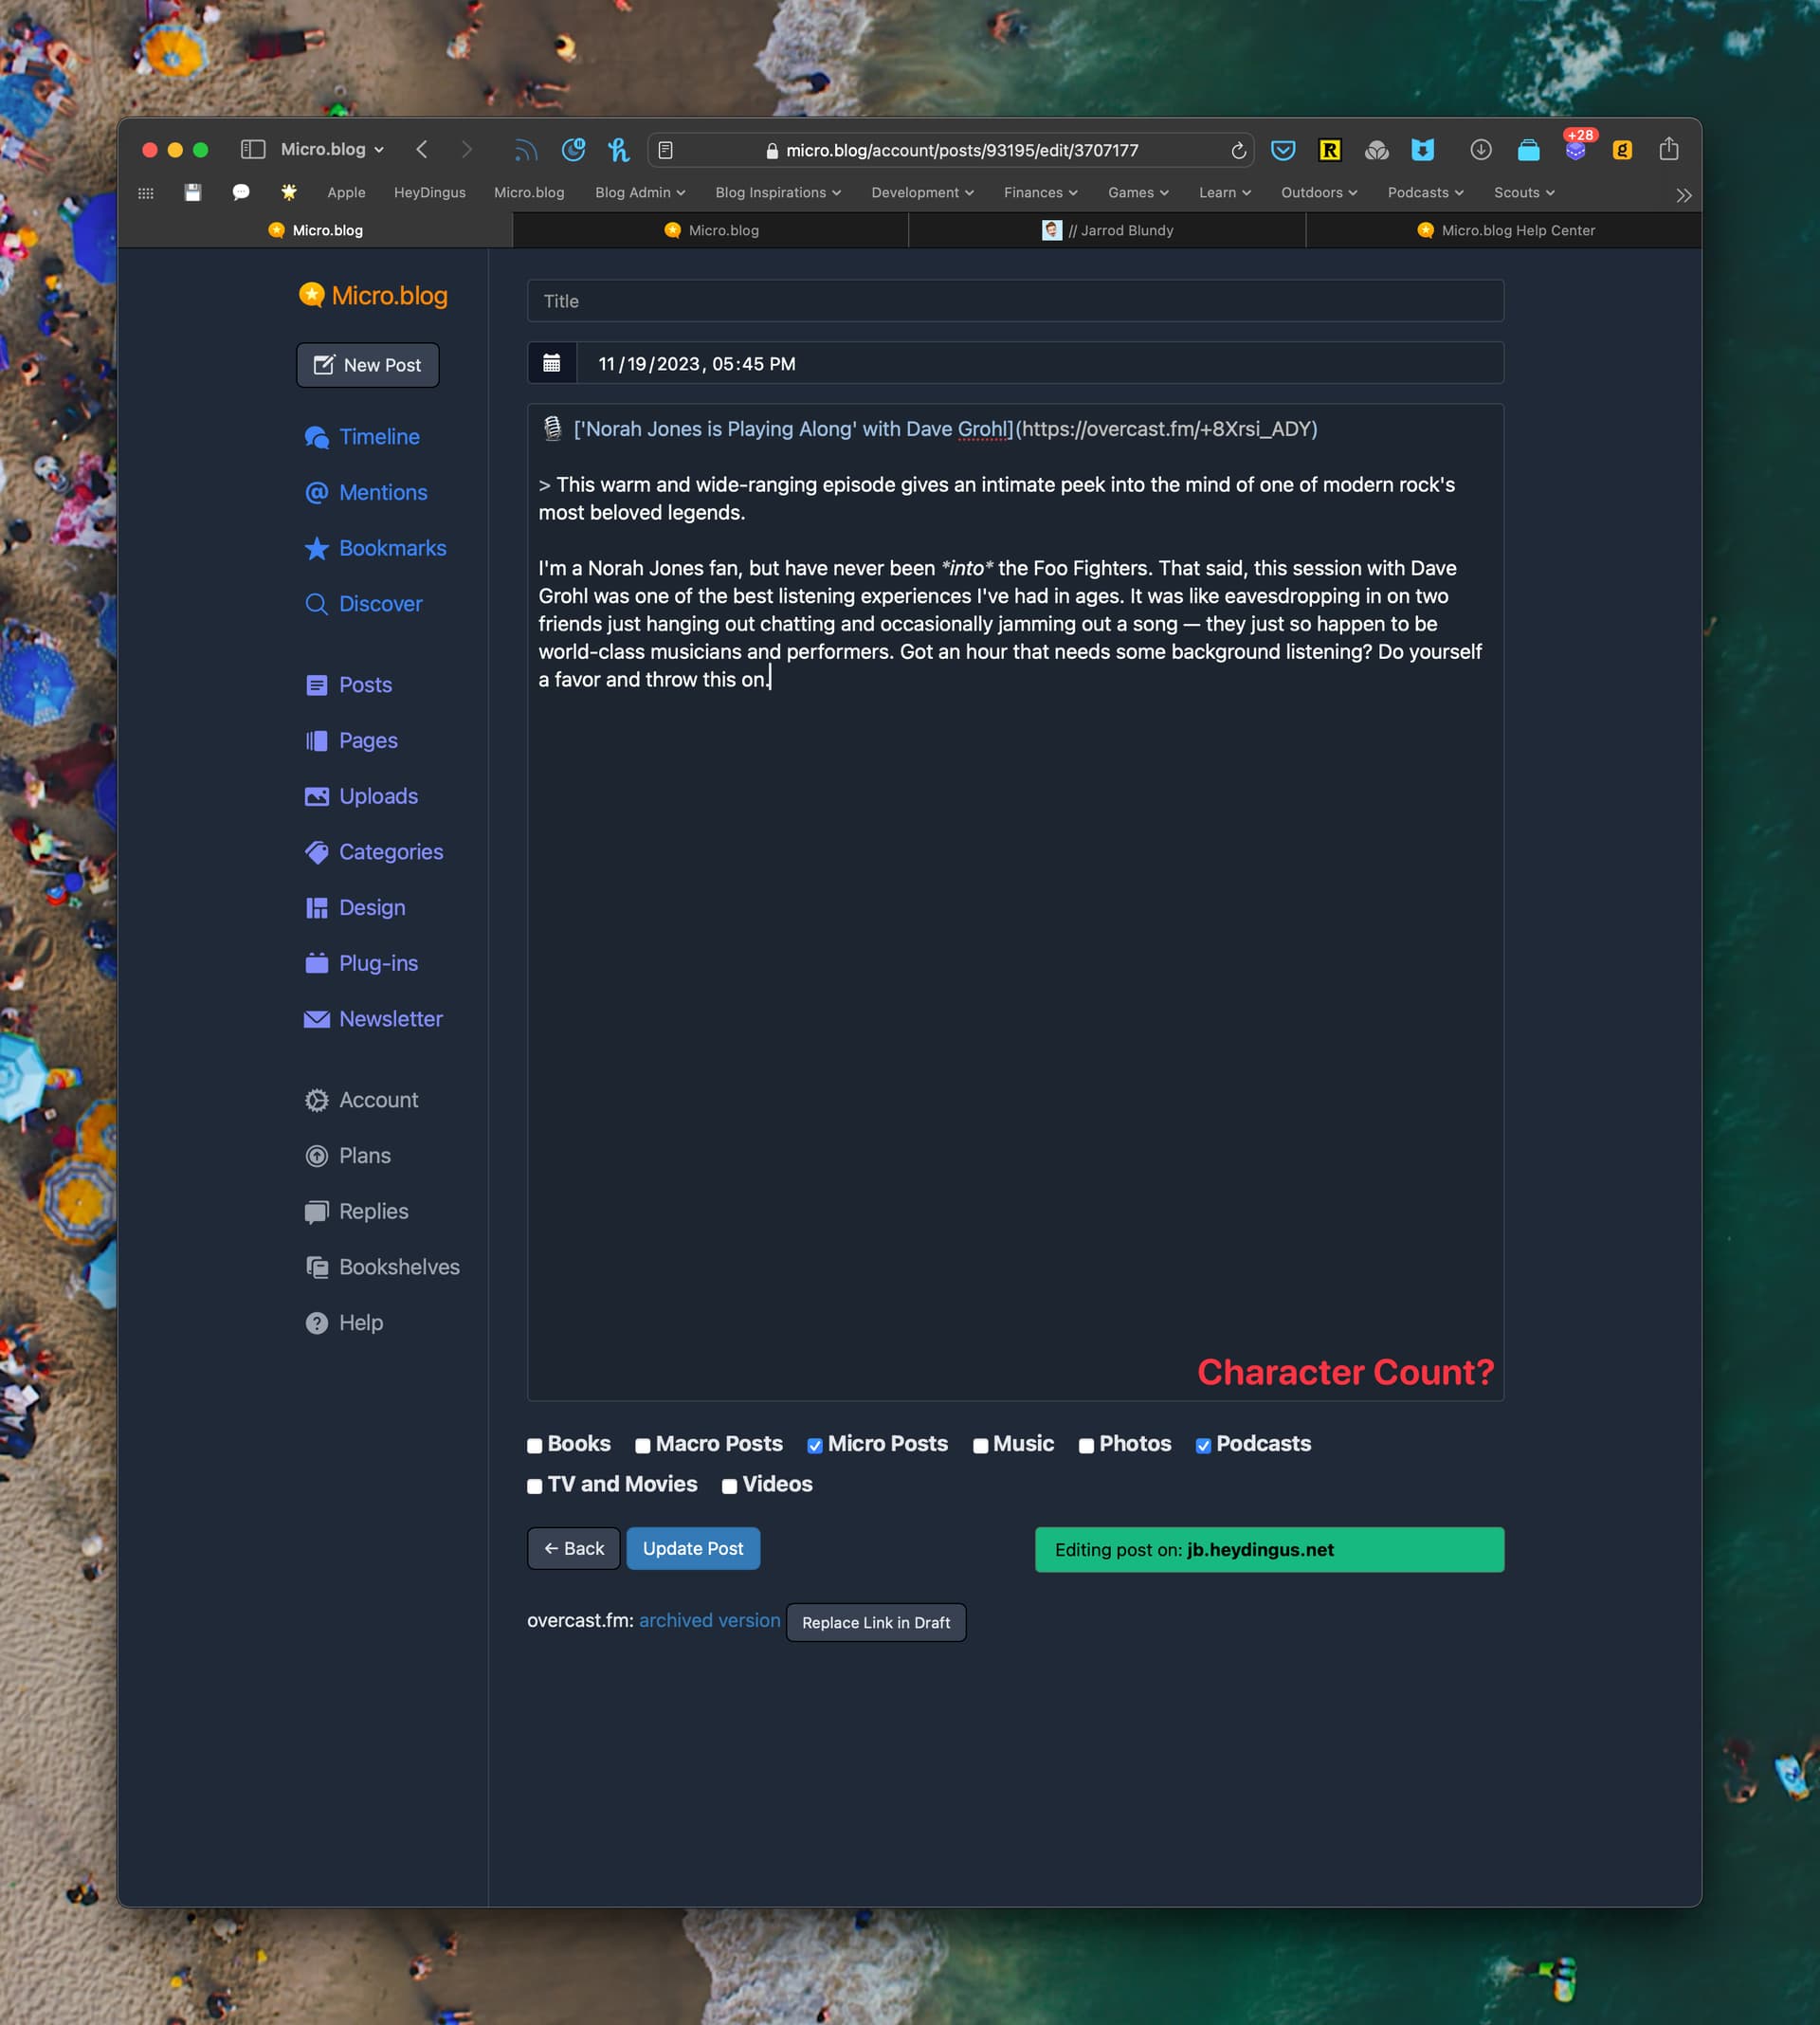Open the Micro.blog tab group dropdown
This screenshot has width=1820, height=2025.
tap(332, 149)
